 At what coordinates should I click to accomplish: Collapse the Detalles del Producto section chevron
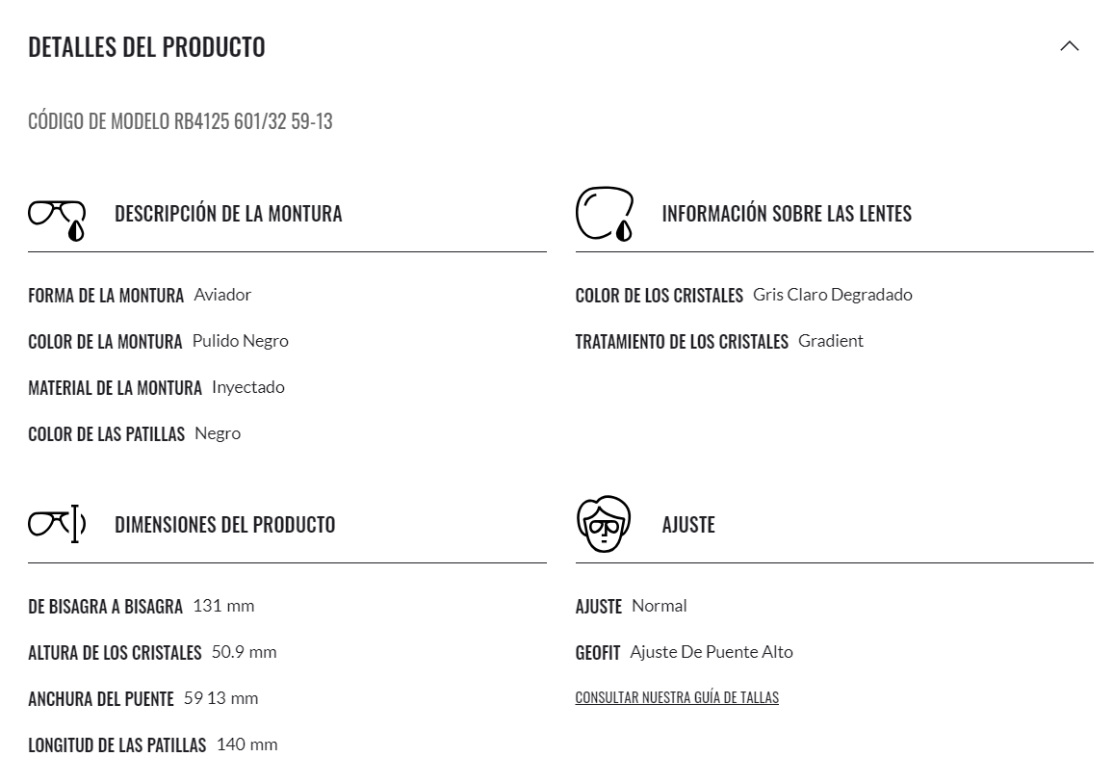(1069, 46)
